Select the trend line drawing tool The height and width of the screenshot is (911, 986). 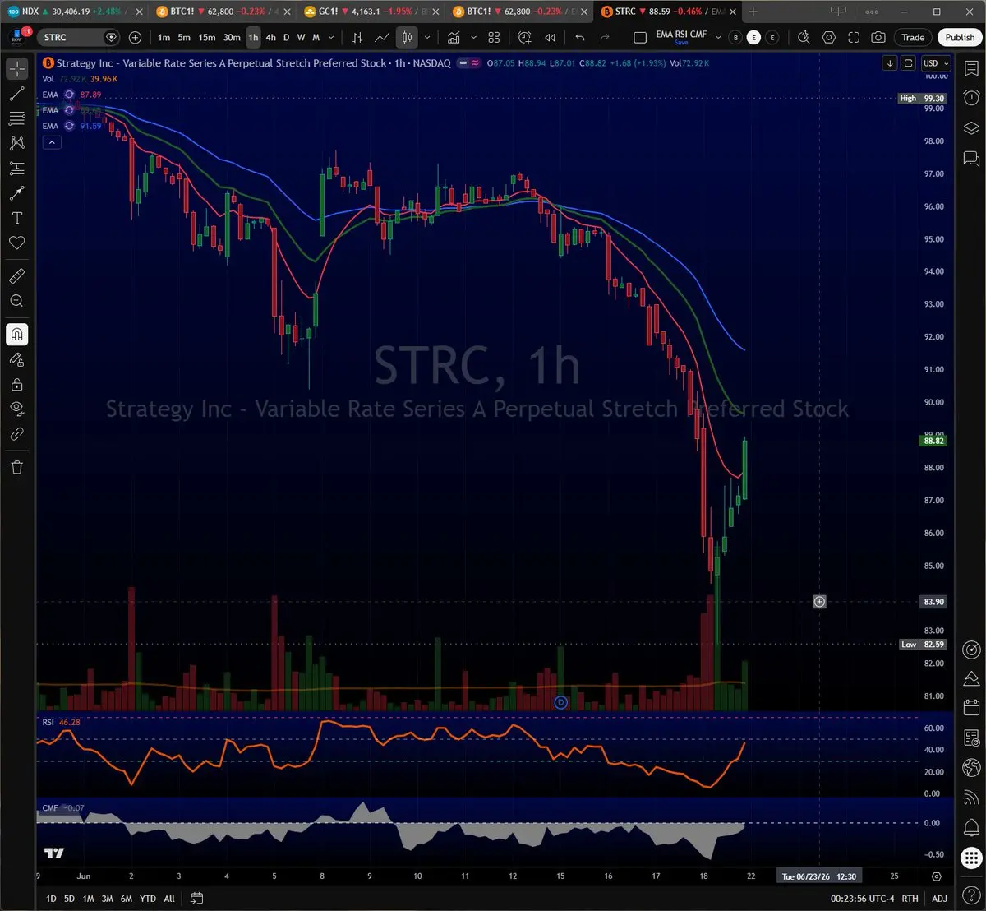tap(16, 94)
